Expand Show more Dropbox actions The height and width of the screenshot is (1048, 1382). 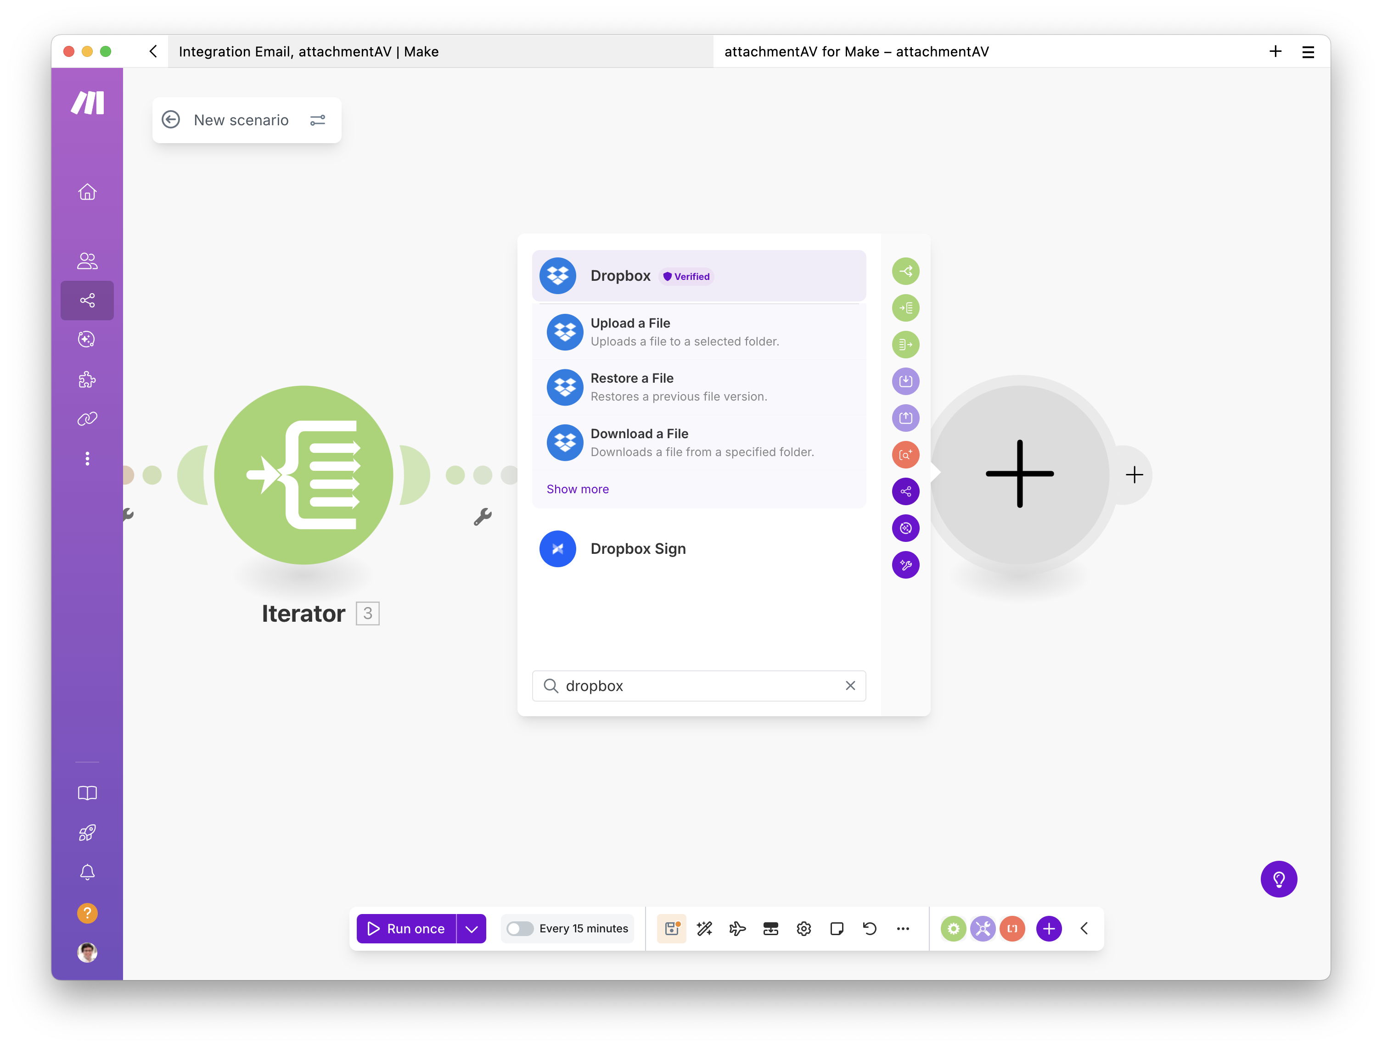(x=577, y=489)
